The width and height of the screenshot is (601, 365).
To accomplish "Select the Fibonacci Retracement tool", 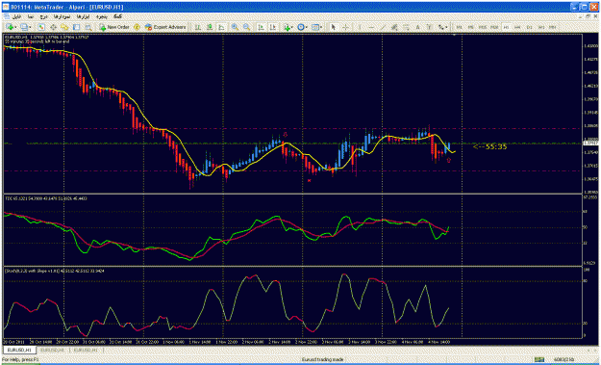I will coord(406,27).
